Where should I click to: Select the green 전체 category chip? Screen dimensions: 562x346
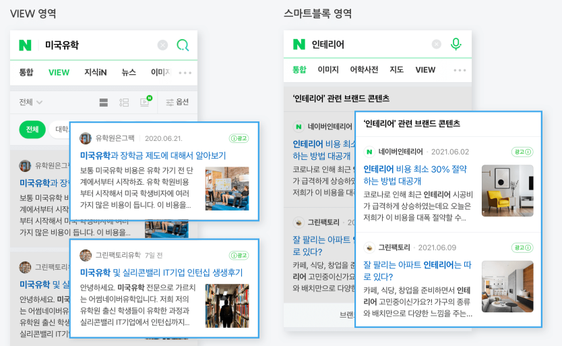(x=32, y=129)
